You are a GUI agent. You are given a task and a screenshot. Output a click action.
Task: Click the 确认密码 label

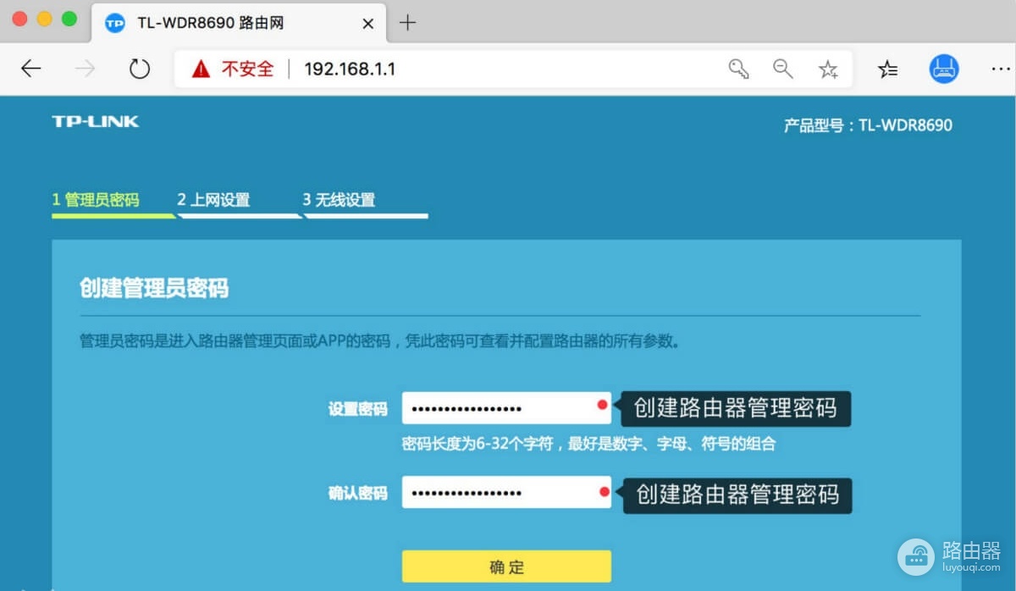pyautogui.click(x=357, y=493)
